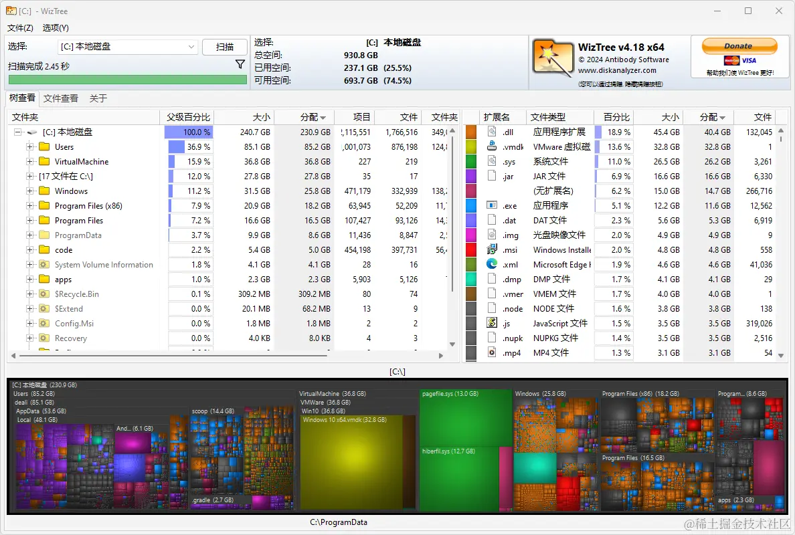795x535 pixels.
Task: Open the drive selection combo box
Action: pos(127,47)
